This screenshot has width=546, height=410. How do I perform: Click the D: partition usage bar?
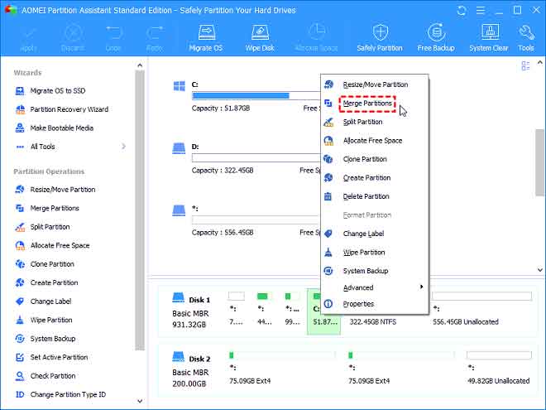click(x=256, y=158)
